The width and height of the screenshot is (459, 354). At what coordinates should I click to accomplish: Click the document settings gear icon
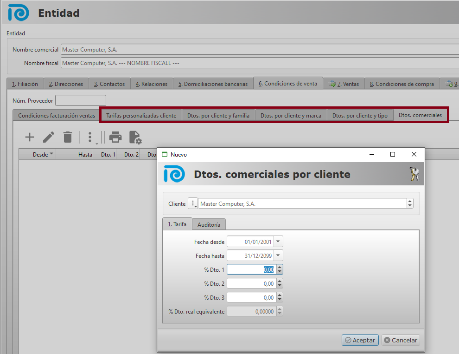(x=135, y=137)
